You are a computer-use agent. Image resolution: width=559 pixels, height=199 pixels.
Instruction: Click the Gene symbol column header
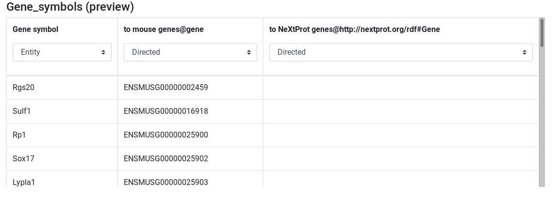pyautogui.click(x=35, y=30)
